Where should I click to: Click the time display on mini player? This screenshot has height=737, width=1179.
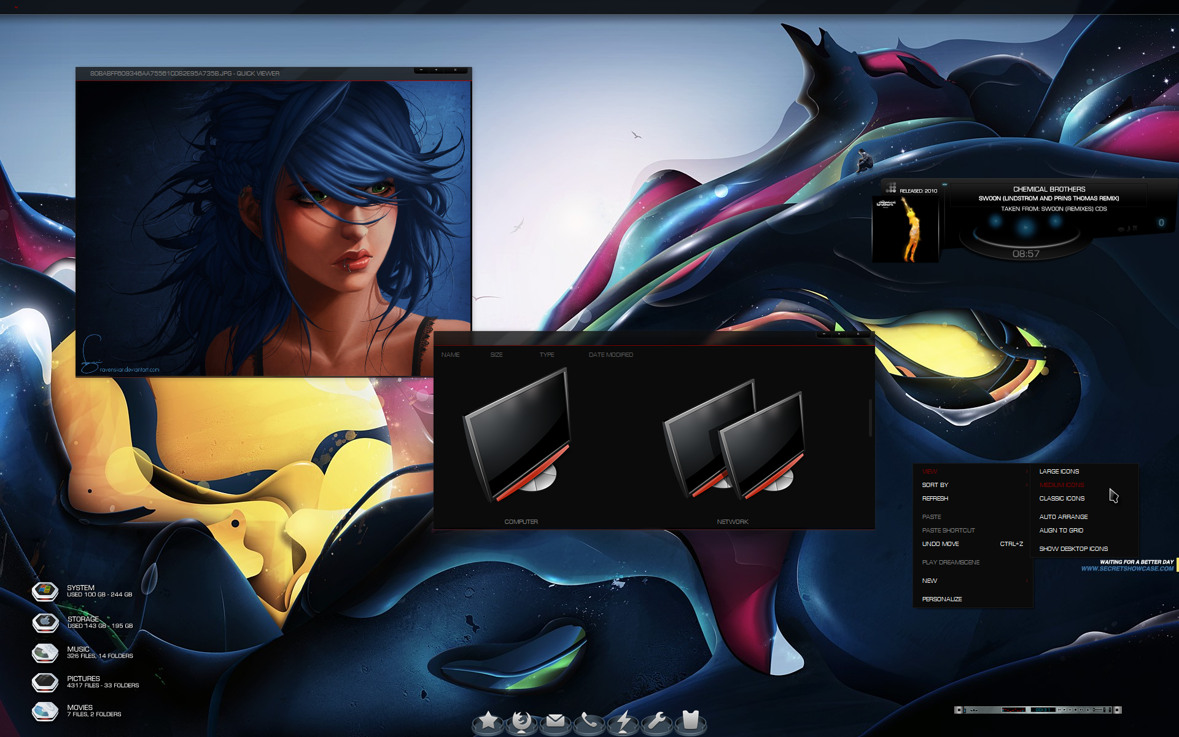(x=1043, y=710)
